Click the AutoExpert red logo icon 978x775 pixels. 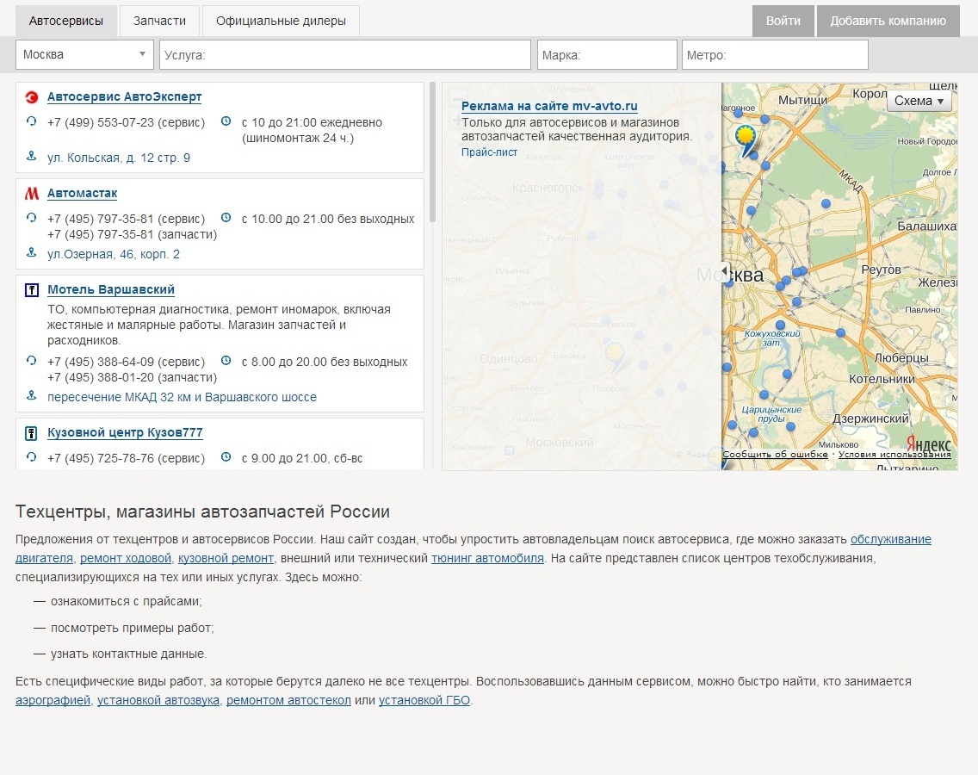32,97
